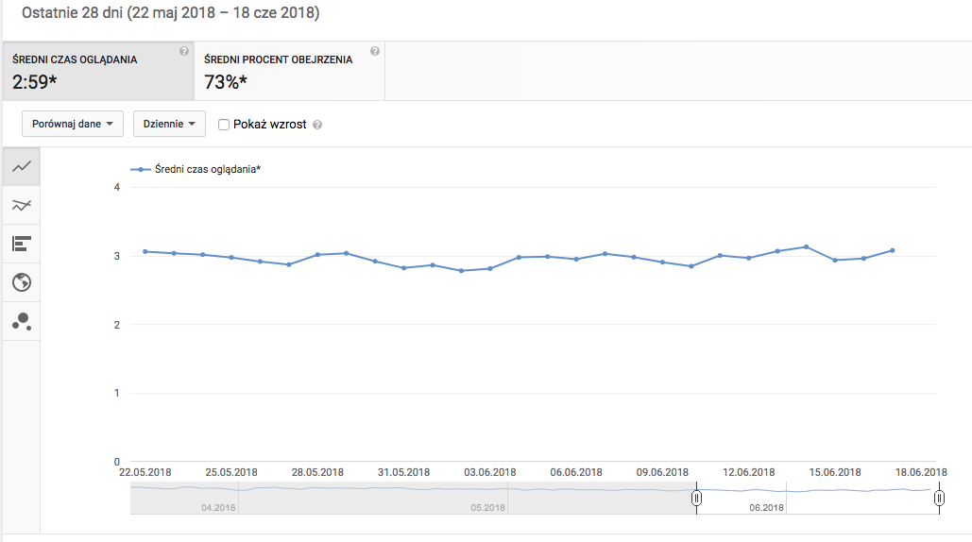
Task: Enable the Pokaż wzrost checkbox
Action: 224,125
